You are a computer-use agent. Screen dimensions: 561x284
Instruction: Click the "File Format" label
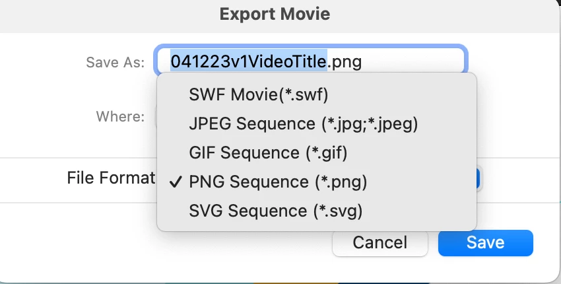[110, 178]
